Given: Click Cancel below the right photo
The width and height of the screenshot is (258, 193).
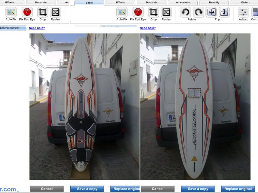Looking at the screenshot, I should [x=158, y=189].
